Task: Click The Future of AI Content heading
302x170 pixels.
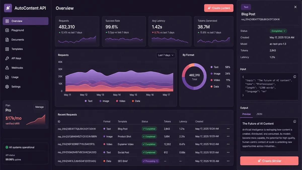Action: [258, 124]
